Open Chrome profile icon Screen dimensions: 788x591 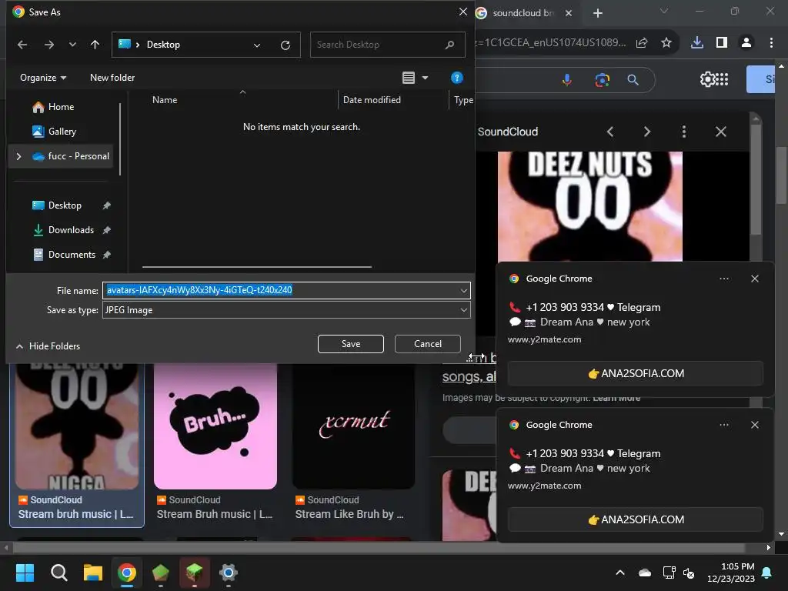746,43
